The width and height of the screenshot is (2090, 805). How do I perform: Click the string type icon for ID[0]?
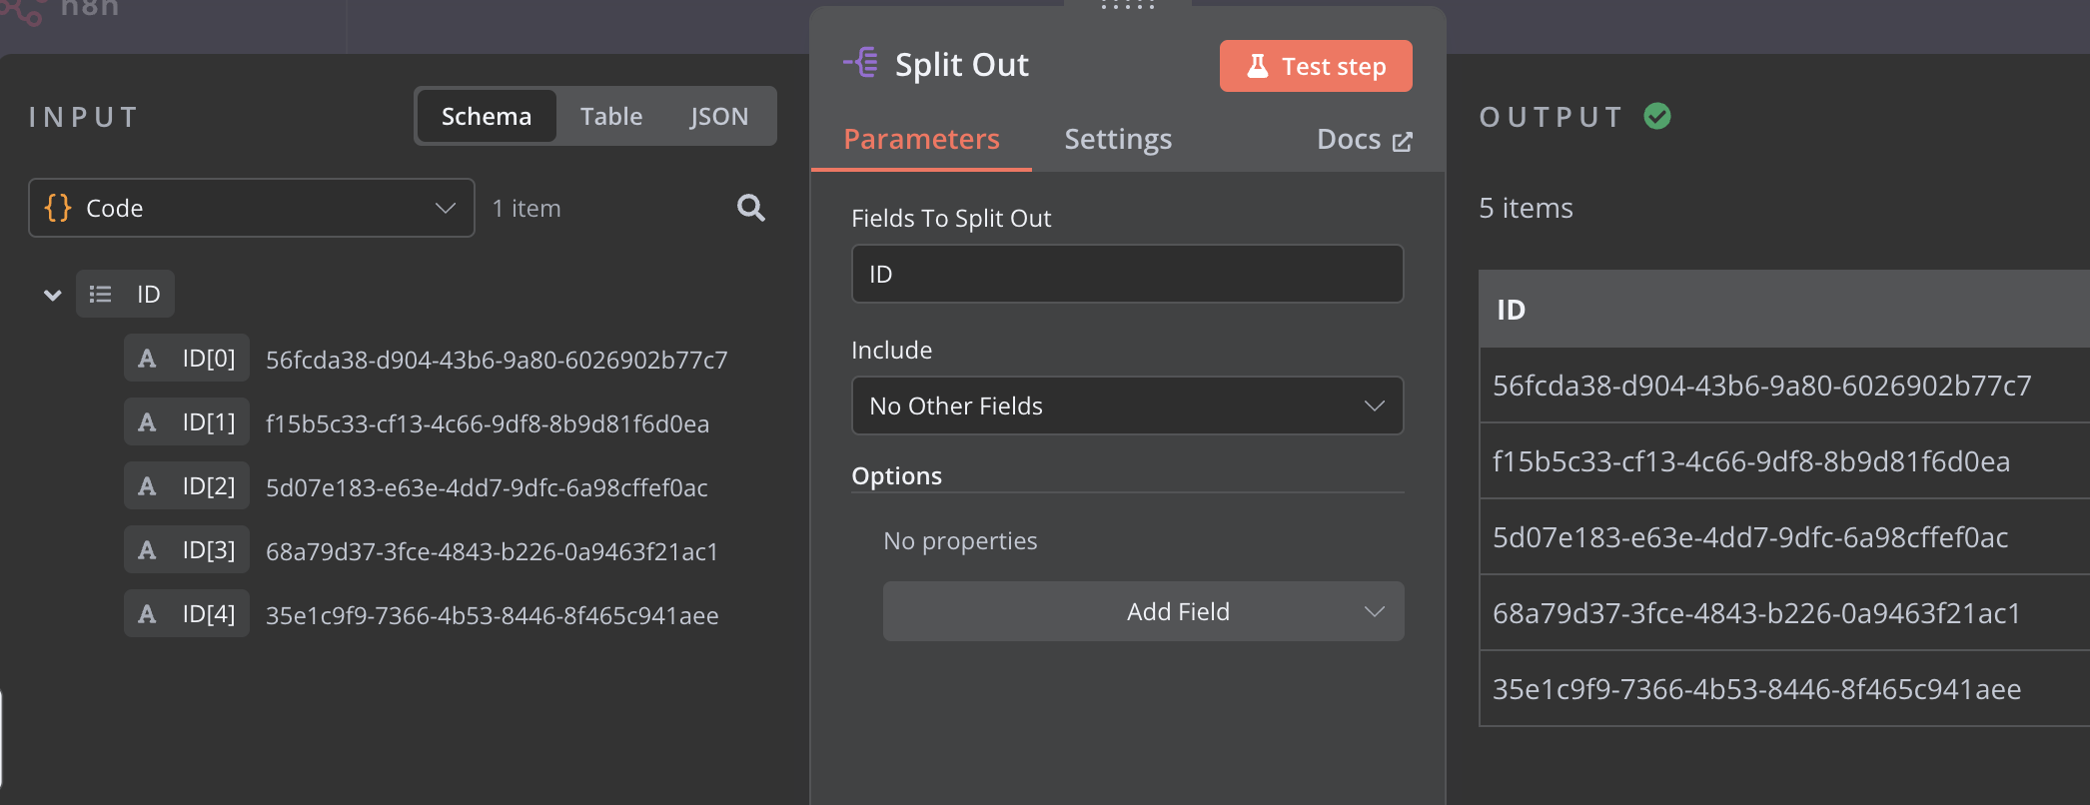pyautogui.click(x=147, y=359)
